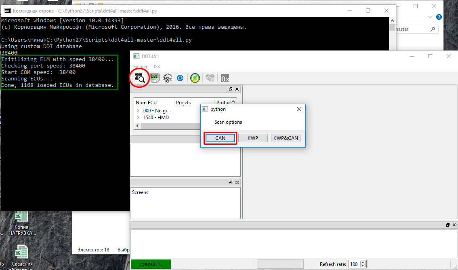The width and height of the screenshot is (458, 270).
Task: Click the scan ECUs magnifier icon
Action: pyautogui.click(x=140, y=78)
